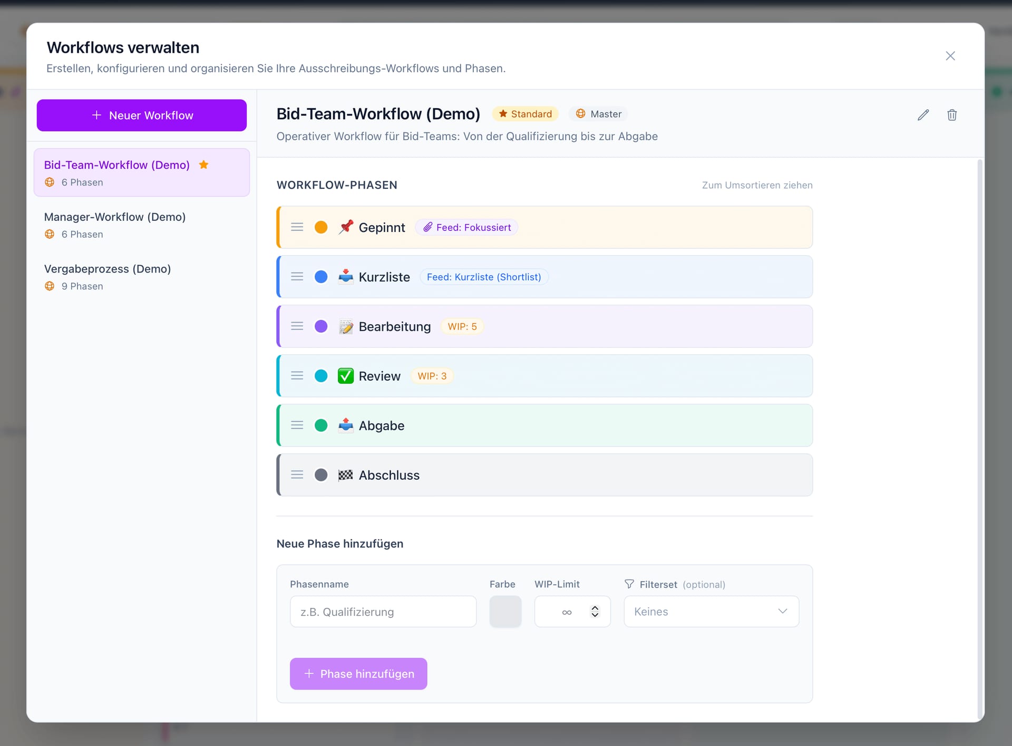Click the green checkmark icon of Review
The image size is (1012, 746).
click(x=346, y=376)
